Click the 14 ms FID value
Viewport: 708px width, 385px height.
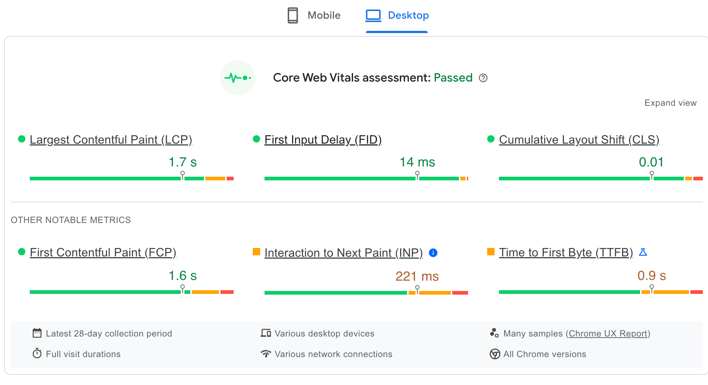(417, 162)
